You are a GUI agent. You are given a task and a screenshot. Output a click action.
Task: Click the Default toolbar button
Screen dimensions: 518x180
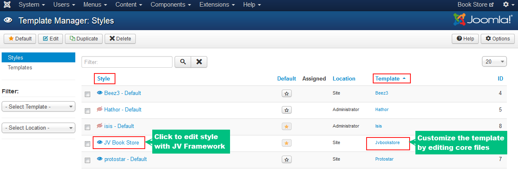[20, 38]
